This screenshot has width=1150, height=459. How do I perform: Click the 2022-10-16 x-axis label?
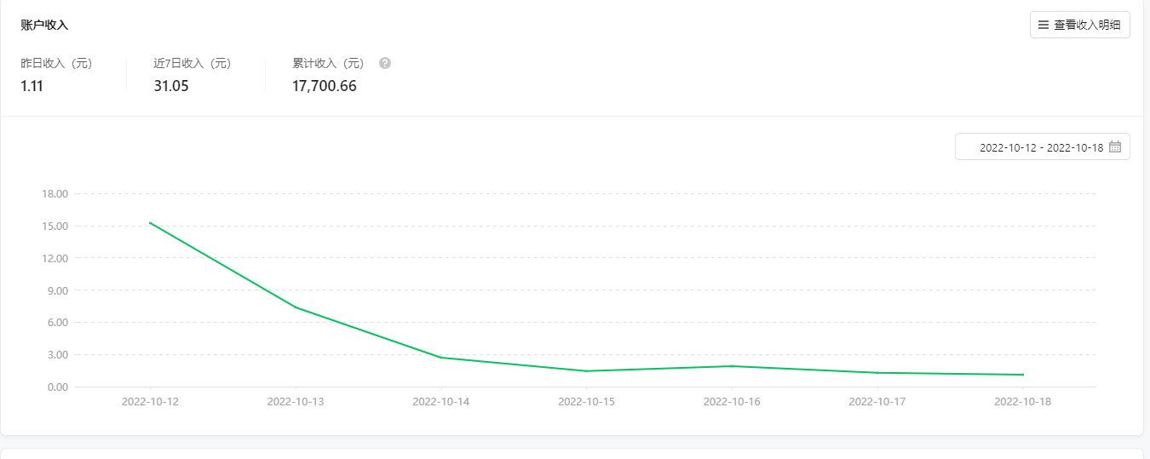point(732,401)
